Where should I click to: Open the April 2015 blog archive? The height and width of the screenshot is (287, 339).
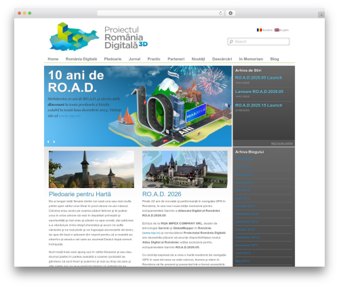click(243, 198)
